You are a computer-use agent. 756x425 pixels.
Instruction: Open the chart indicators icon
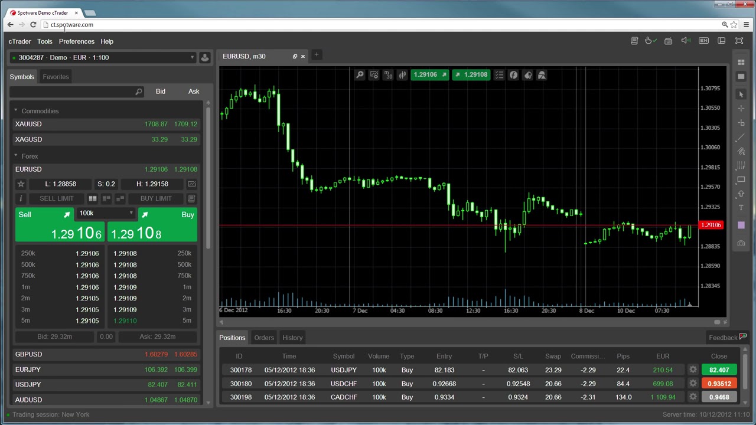tap(374, 75)
